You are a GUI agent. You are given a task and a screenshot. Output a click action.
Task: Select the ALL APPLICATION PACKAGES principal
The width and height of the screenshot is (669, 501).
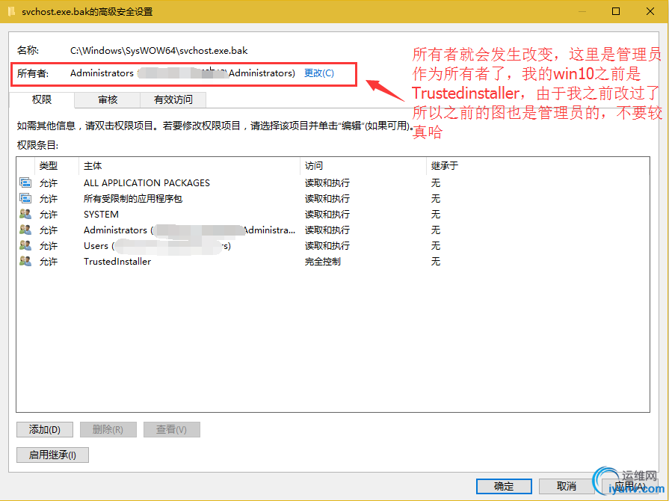coord(147,183)
